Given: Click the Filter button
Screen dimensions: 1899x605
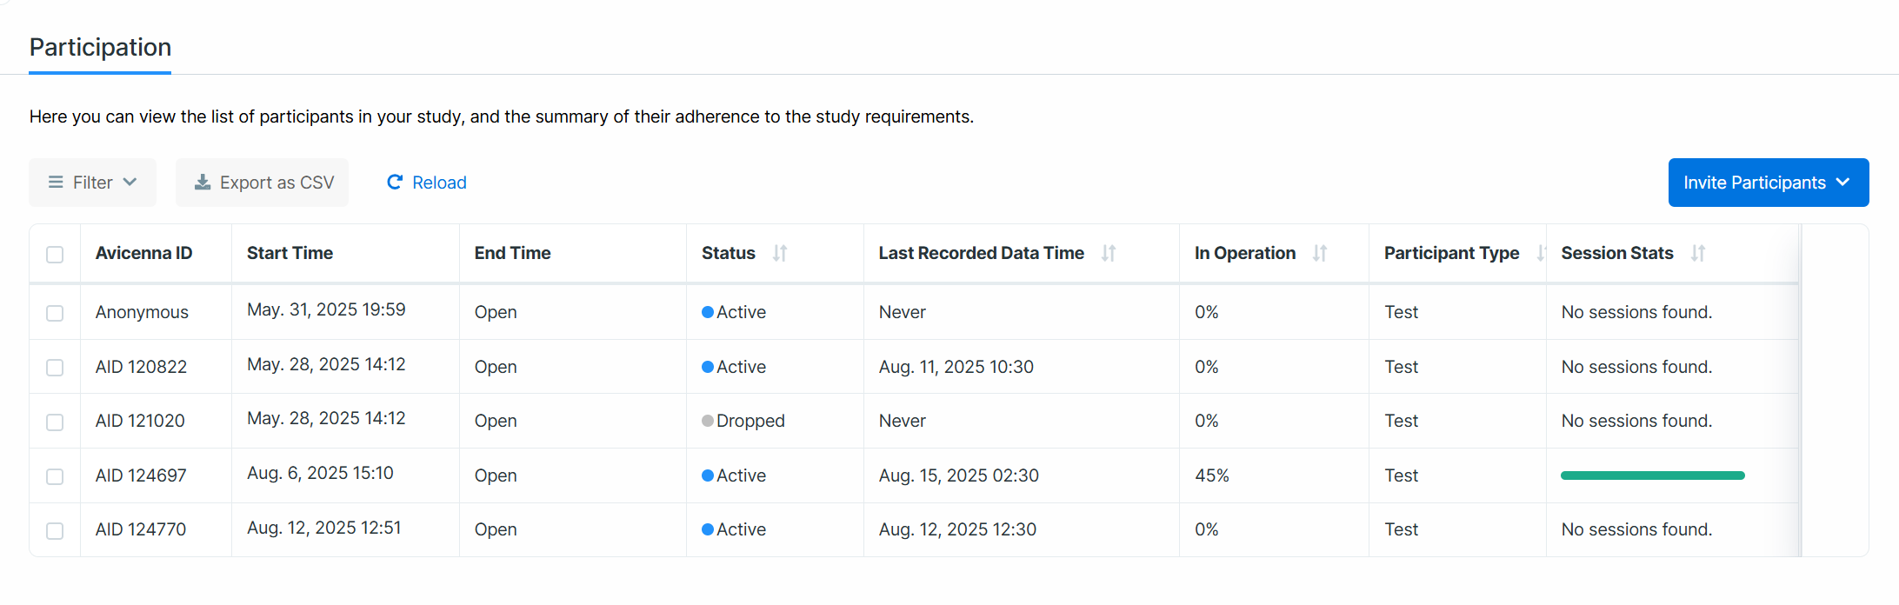Looking at the screenshot, I should pyautogui.click(x=93, y=183).
